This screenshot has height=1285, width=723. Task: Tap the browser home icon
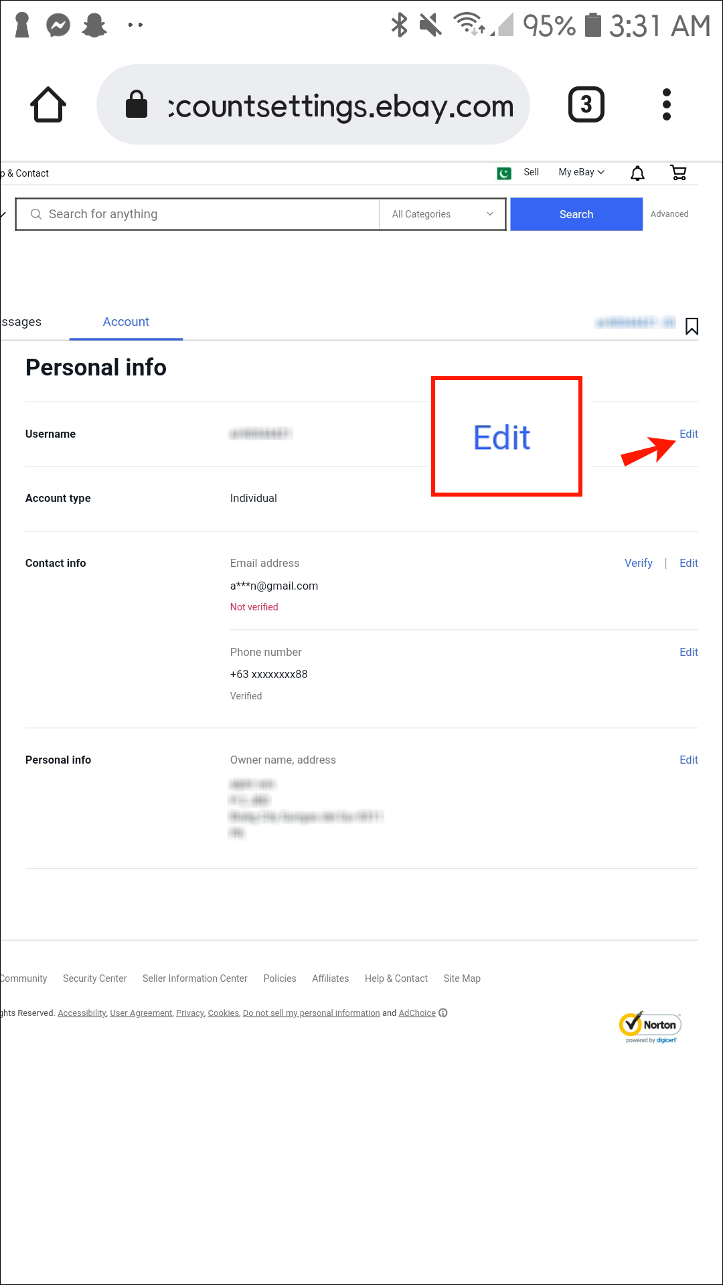(48, 104)
